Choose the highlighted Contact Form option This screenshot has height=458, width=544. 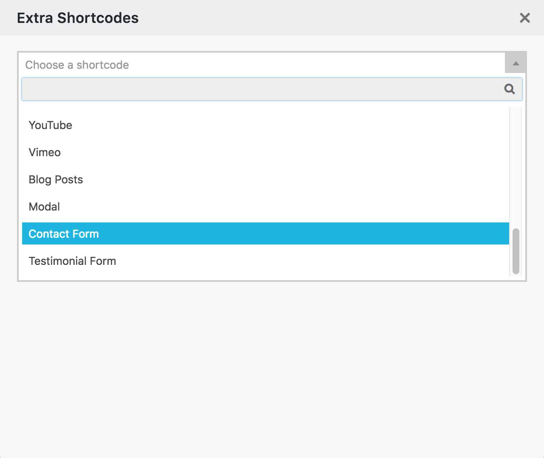point(266,233)
